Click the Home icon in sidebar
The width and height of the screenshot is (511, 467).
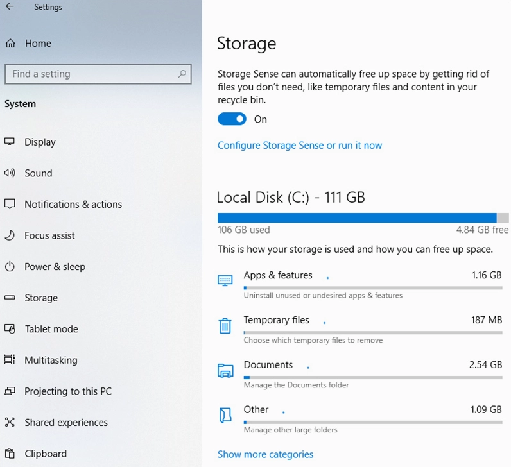click(10, 44)
